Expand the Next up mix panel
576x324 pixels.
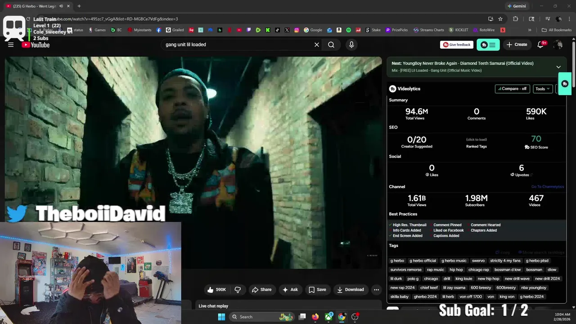558,67
